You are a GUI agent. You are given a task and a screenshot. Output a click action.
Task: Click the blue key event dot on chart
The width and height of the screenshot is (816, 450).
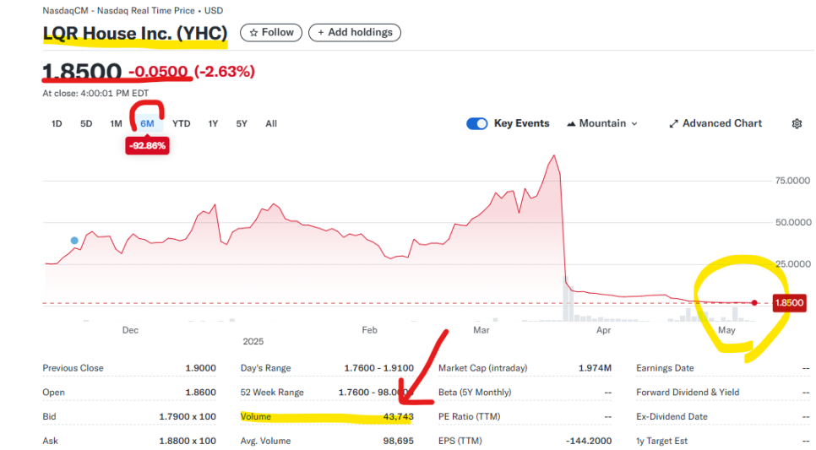click(x=74, y=241)
